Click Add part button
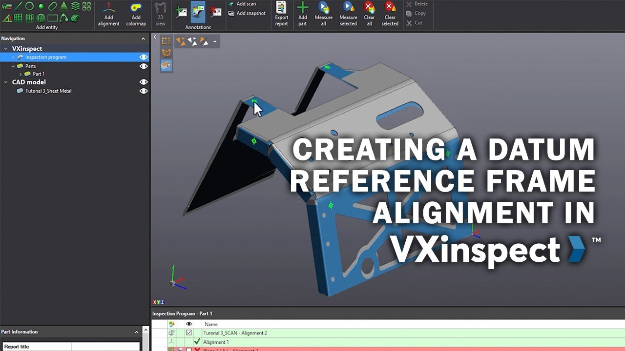 pyautogui.click(x=303, y=14)
